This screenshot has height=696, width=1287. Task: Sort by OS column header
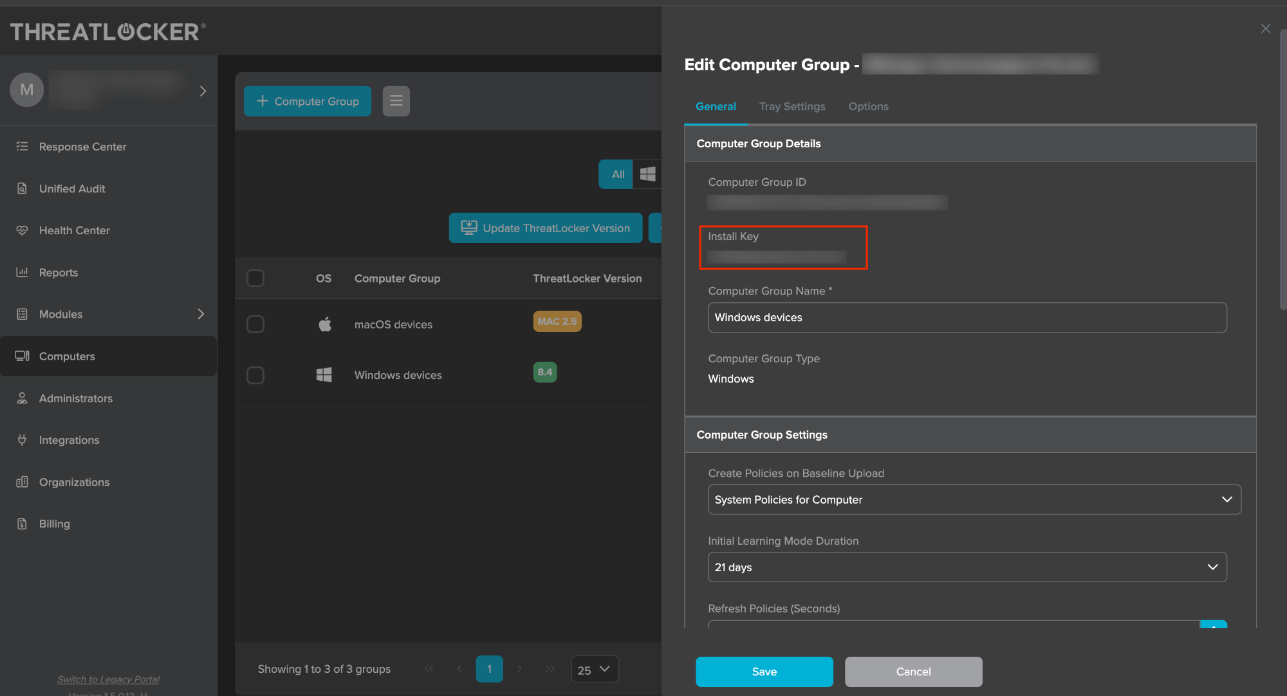323,279
